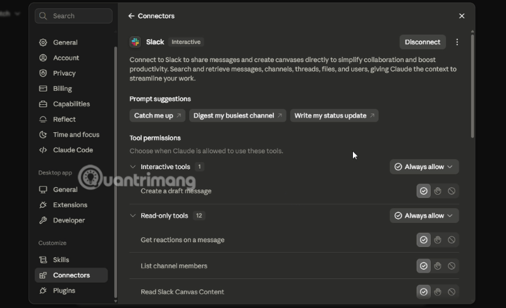Open Always allow dropdown for Interactive tools

coord(424,167)
